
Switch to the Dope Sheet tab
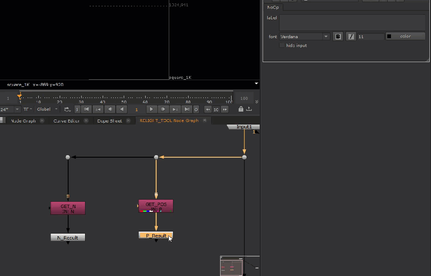coord(109,121)
